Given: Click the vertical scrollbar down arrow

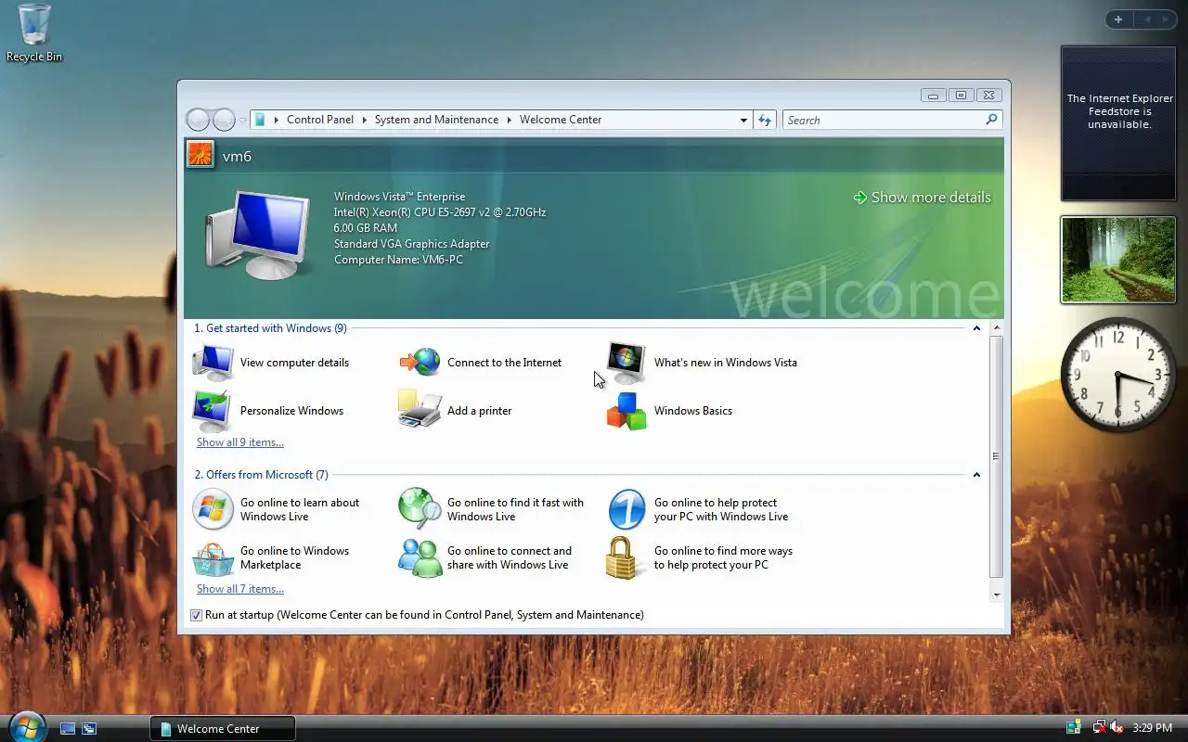Looking at the screenshot, I should 997,595.
